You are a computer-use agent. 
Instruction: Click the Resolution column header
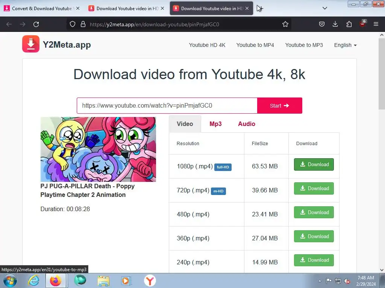click(188, 144)
